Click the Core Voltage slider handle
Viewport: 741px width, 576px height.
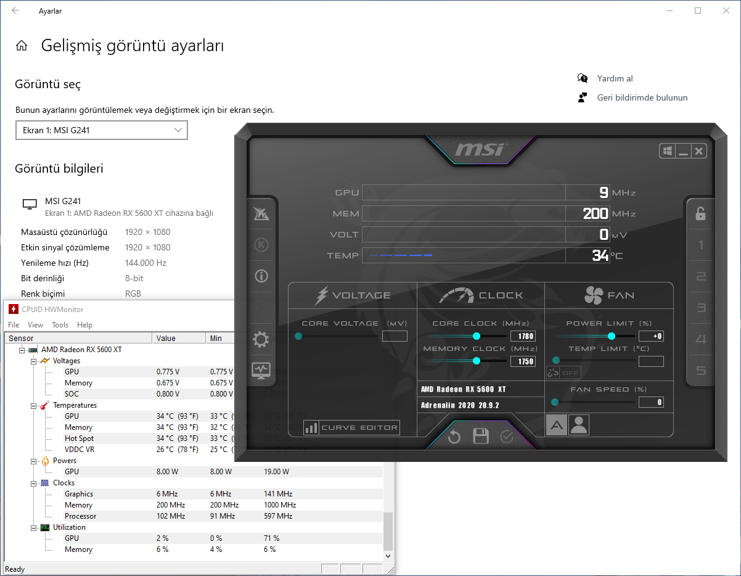coord(298,336)
